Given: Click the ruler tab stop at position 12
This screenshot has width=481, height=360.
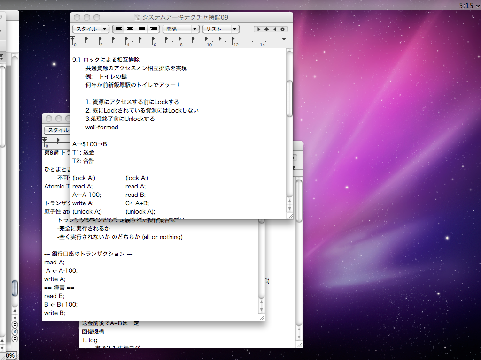Looking at the screenshot, I should [x=233, y=39].
